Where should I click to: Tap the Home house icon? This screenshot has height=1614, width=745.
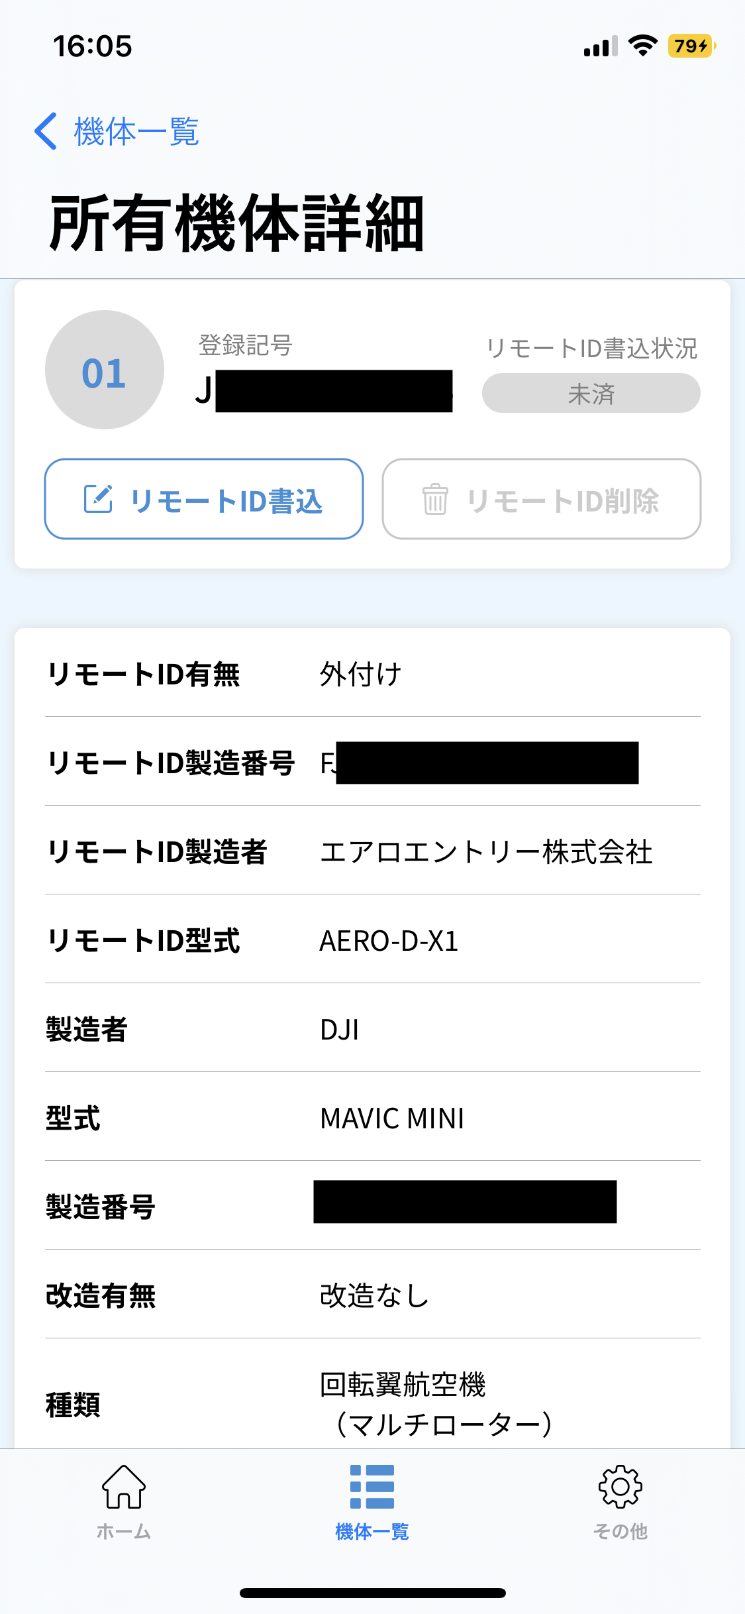(124, 1486)
